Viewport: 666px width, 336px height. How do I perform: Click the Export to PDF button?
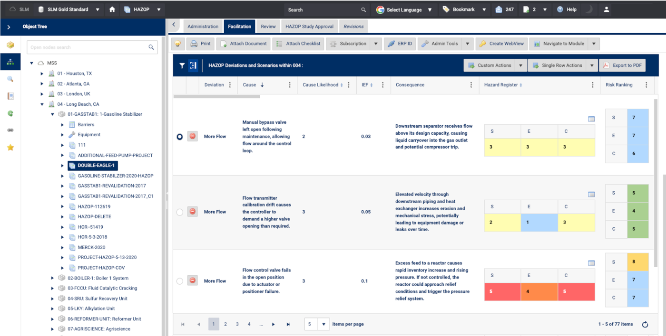click(x=622, y=65)
